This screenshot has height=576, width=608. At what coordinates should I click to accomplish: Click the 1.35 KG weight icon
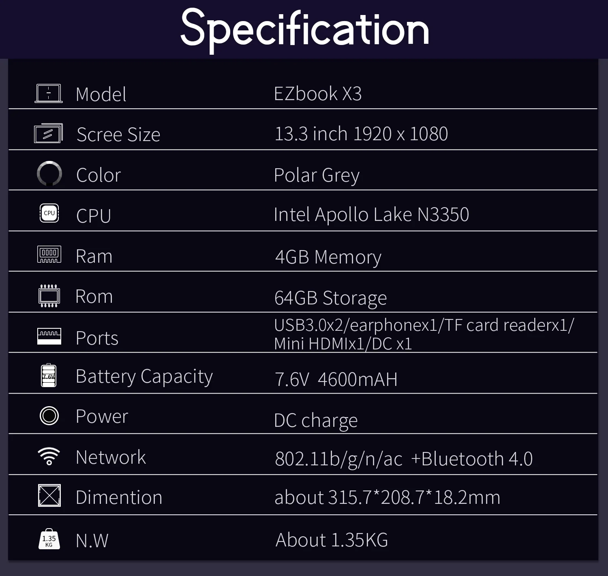(x=49, y=539)
